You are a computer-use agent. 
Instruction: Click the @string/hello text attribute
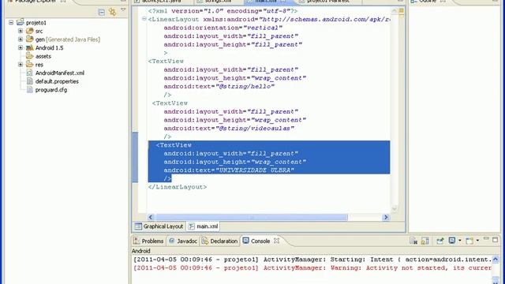(x=219, y=86)
